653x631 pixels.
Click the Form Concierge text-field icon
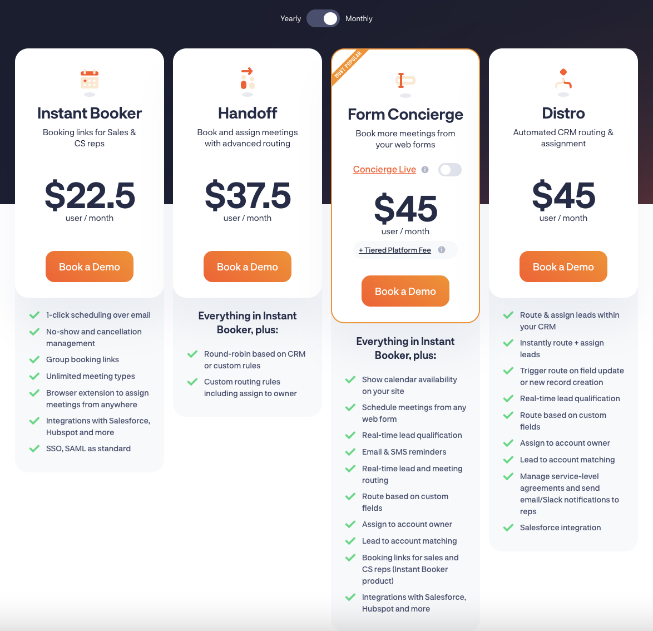coord(405,80)
